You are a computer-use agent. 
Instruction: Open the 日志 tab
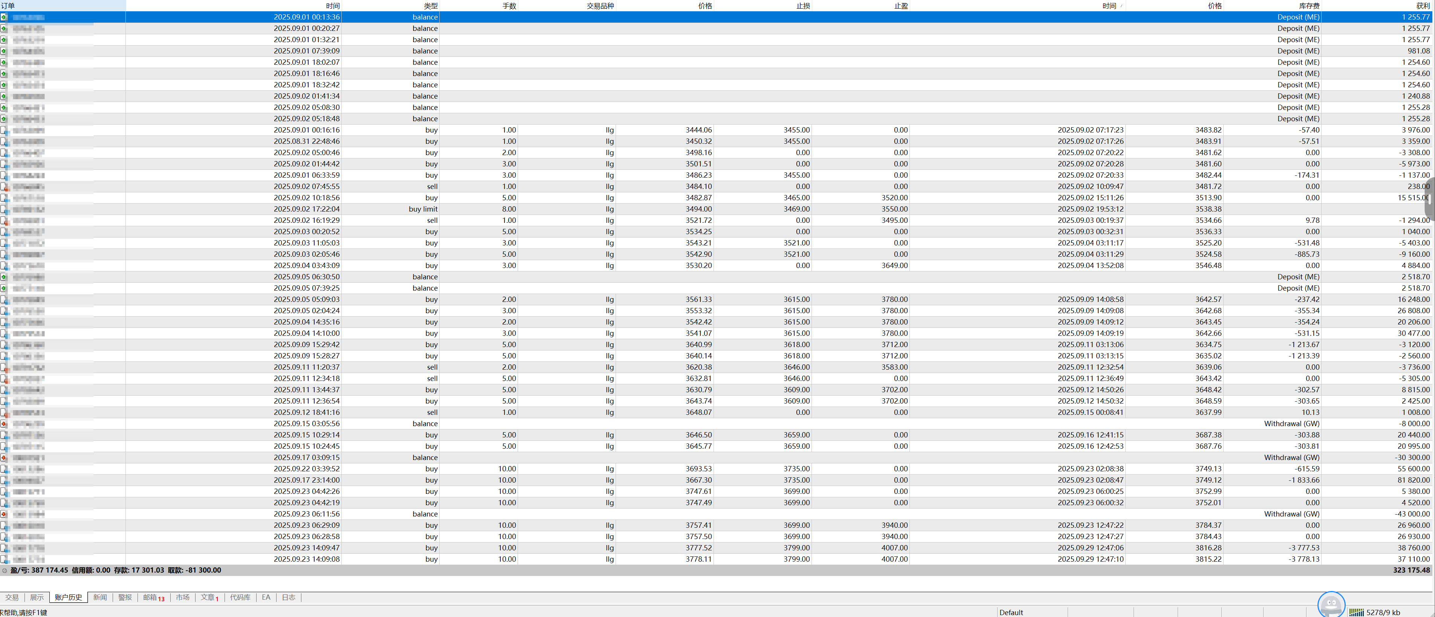(x=288, y=597)
